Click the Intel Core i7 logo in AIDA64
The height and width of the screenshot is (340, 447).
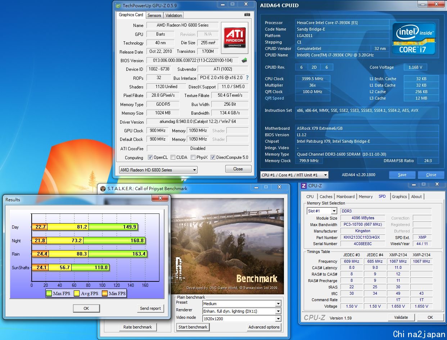(414, 38)
